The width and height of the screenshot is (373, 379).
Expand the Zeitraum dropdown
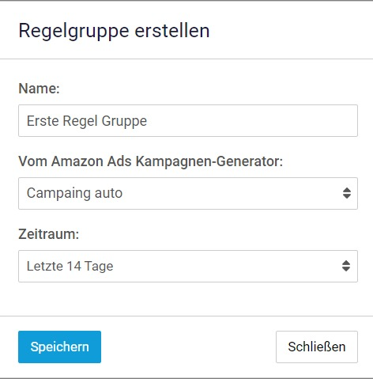pos(188,266)
